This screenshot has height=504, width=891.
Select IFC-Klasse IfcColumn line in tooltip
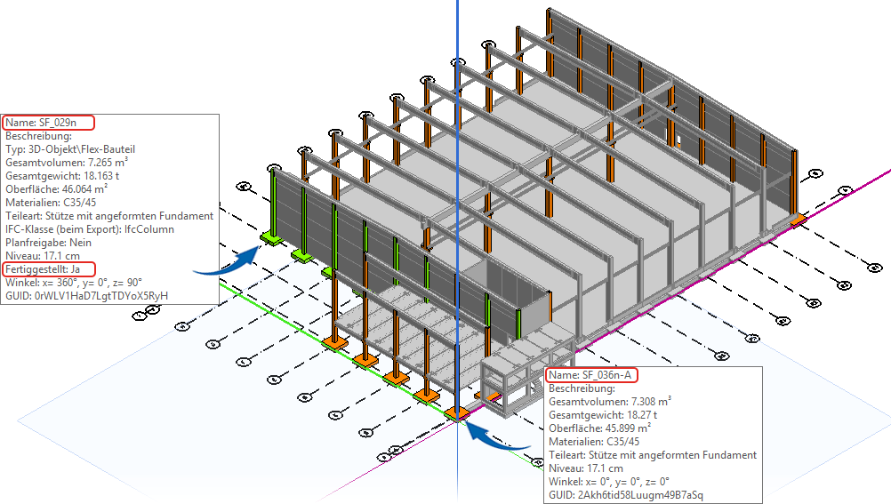[x=90, y=228]
